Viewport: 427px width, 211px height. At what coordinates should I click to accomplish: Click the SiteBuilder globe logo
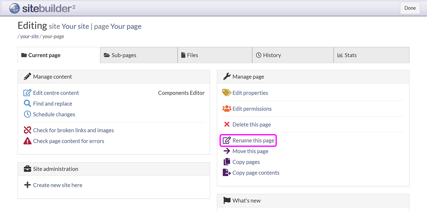point(15,8)
